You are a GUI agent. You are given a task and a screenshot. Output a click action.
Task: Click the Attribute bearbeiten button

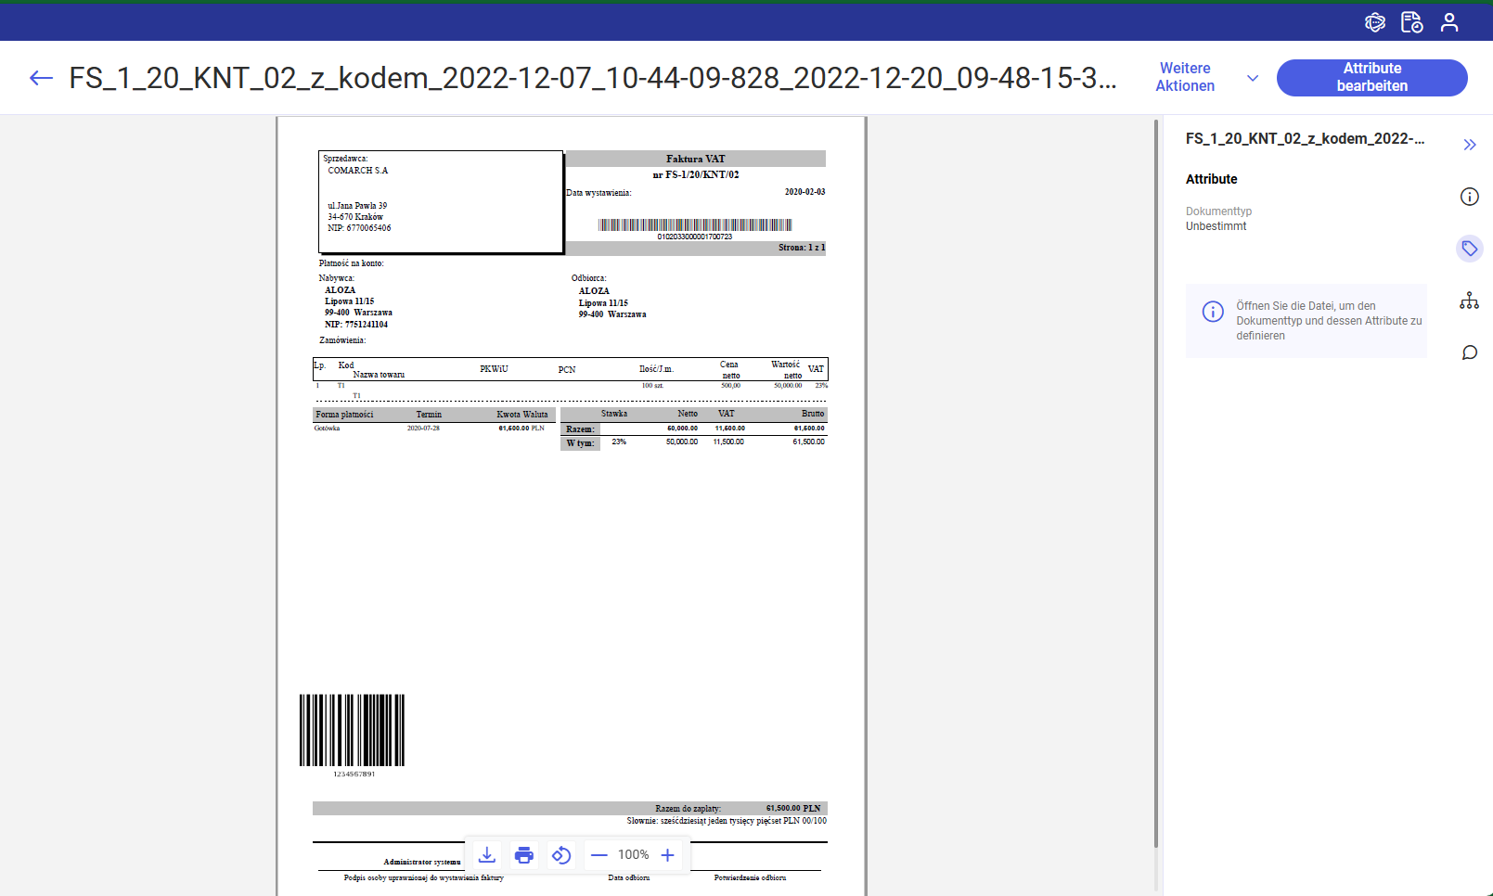(x=1371, y=77)
